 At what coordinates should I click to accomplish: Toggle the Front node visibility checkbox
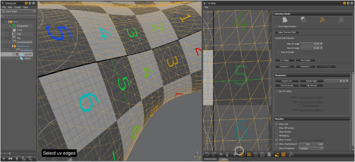point(10,30)
